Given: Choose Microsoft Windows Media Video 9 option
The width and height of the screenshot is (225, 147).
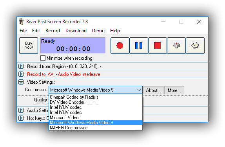Looking at the screenshot, I should [96, 123].
